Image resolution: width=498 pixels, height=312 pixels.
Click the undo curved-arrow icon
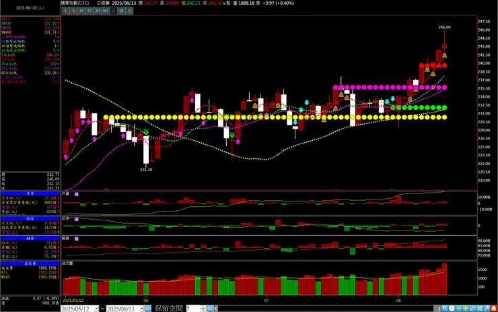pos(472,309)
